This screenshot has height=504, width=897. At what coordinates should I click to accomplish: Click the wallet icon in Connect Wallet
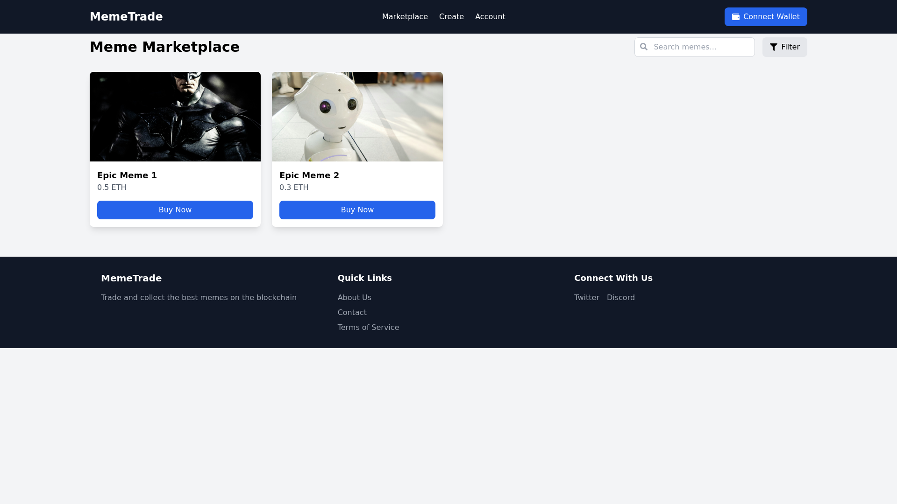tap(736, 17)
